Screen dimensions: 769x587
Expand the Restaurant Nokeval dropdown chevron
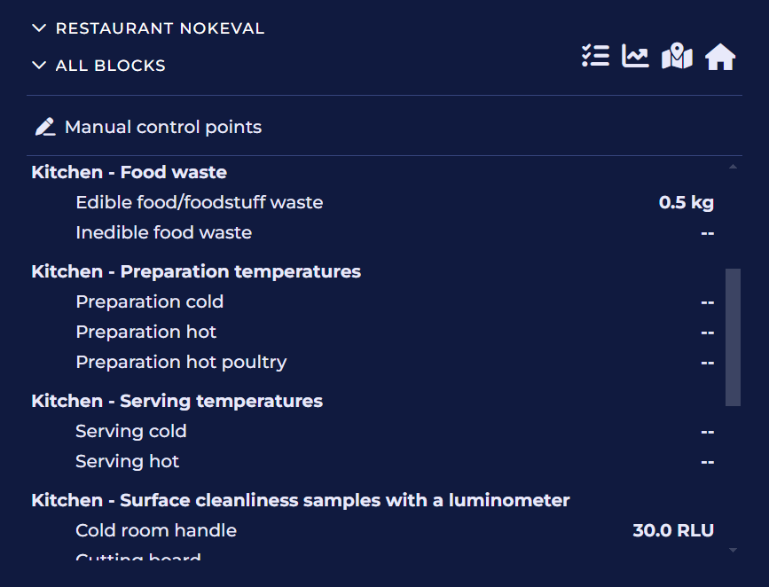coord(39,28)
